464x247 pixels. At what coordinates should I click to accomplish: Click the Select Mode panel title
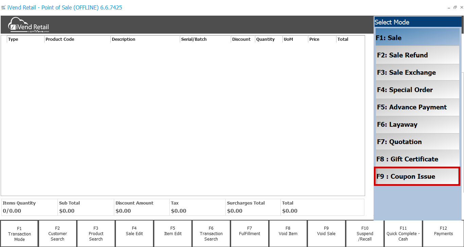392,22
